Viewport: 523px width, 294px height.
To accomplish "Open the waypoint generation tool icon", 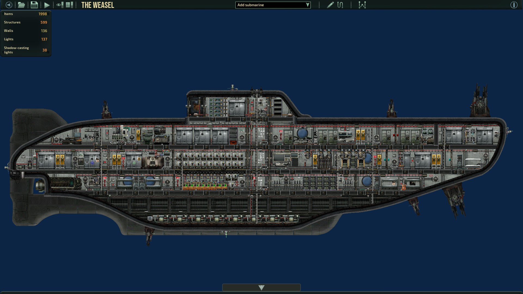I will point(362,5).
